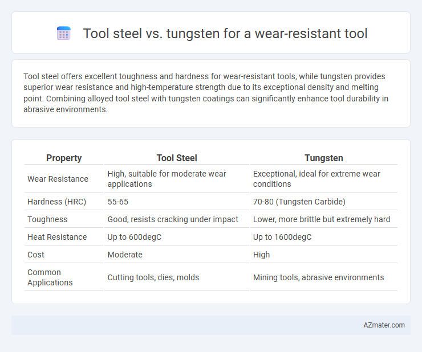Click the 'Toughness' row label
This screenshot has width=422, height=352.
click(x=47, y=219)
